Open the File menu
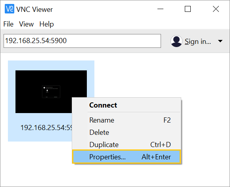230x187 pixels. coord(8,24)
